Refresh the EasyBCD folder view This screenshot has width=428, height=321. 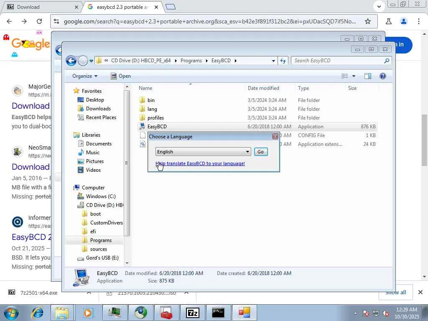(x=283, y=61)
